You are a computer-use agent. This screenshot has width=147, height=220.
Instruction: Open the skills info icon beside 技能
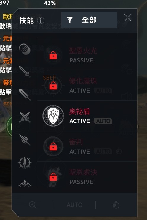coord(41,21)
